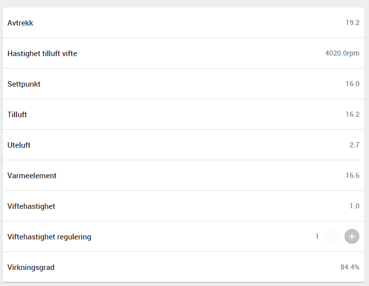Click the regulering stepper value 1
Viewport: 369px width, 286px height.
pos(317,237)
